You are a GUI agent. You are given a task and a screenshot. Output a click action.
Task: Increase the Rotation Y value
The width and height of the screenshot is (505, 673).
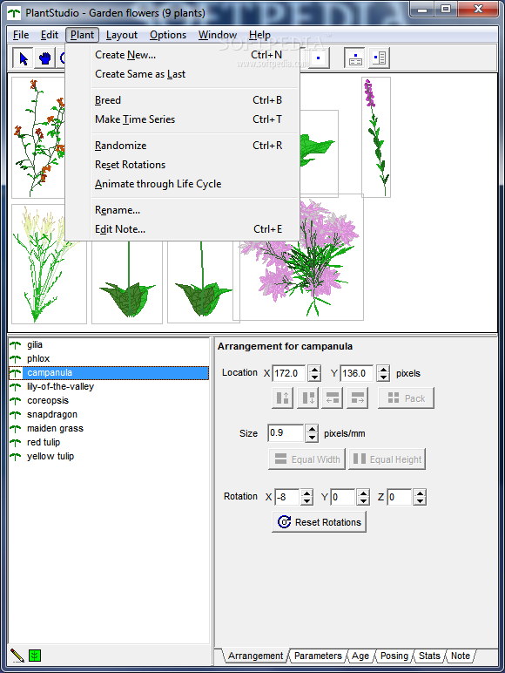click(364, 493)
